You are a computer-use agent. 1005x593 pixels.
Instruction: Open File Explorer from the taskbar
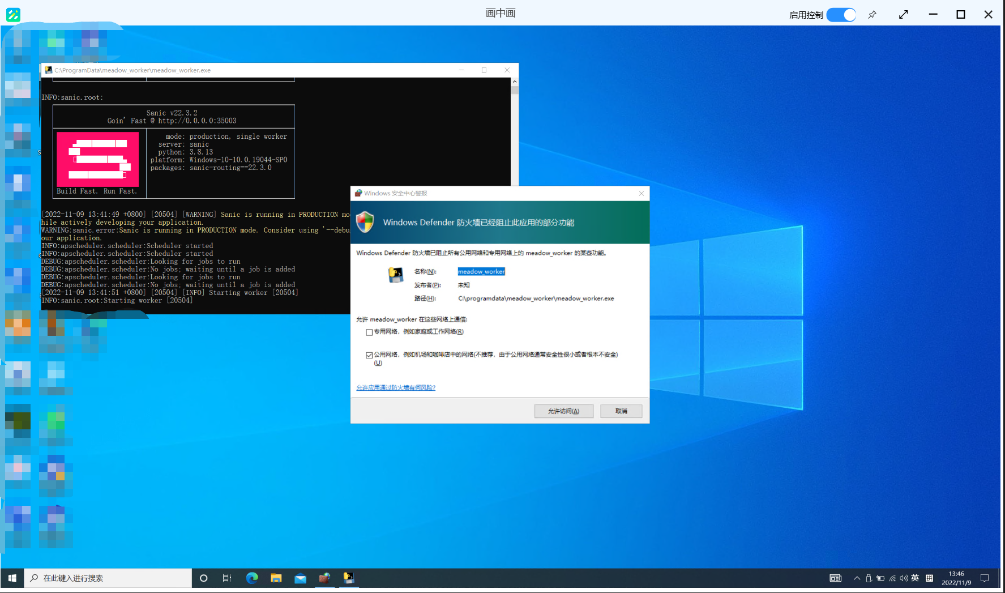coord(276,578)
